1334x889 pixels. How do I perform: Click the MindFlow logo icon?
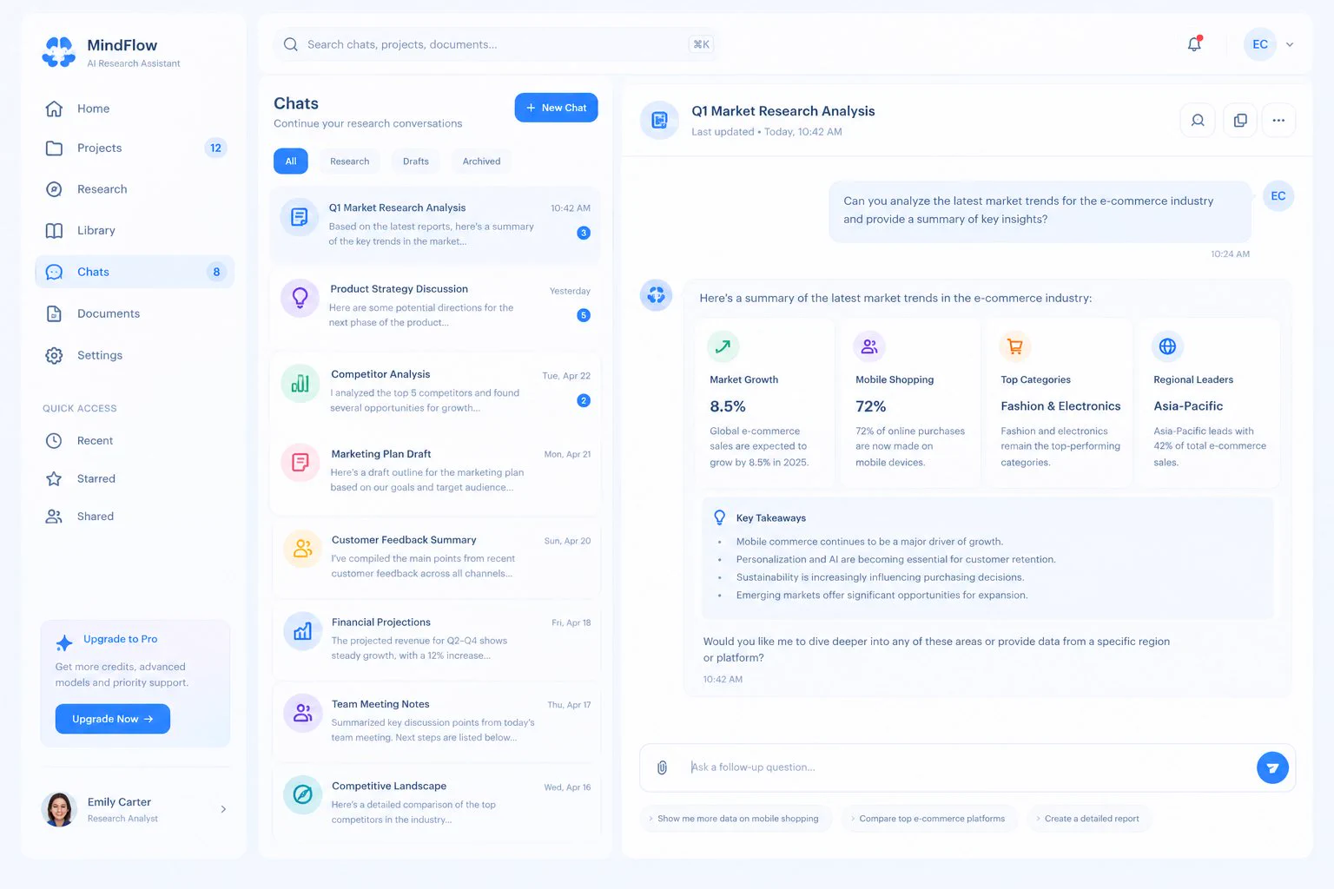[x=59, y=52]
